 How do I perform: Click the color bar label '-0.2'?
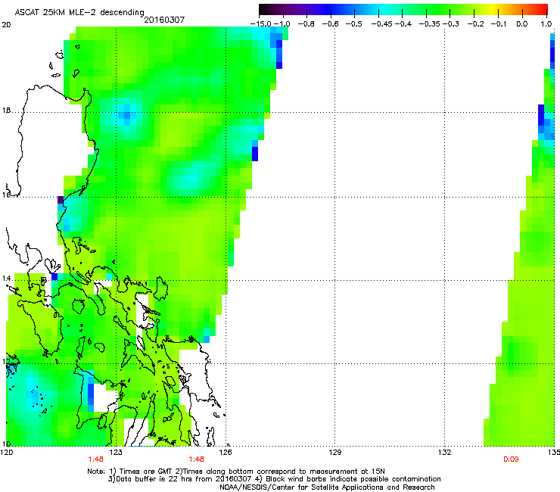point(475,24)
